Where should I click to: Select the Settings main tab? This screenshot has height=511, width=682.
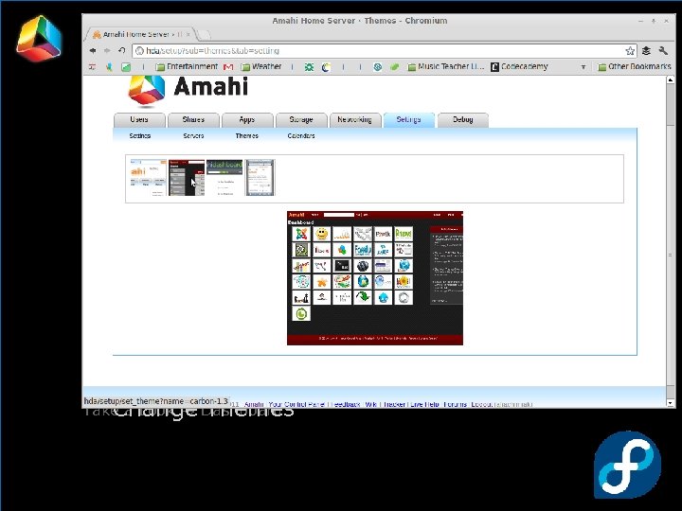click(x=408, y=119)
